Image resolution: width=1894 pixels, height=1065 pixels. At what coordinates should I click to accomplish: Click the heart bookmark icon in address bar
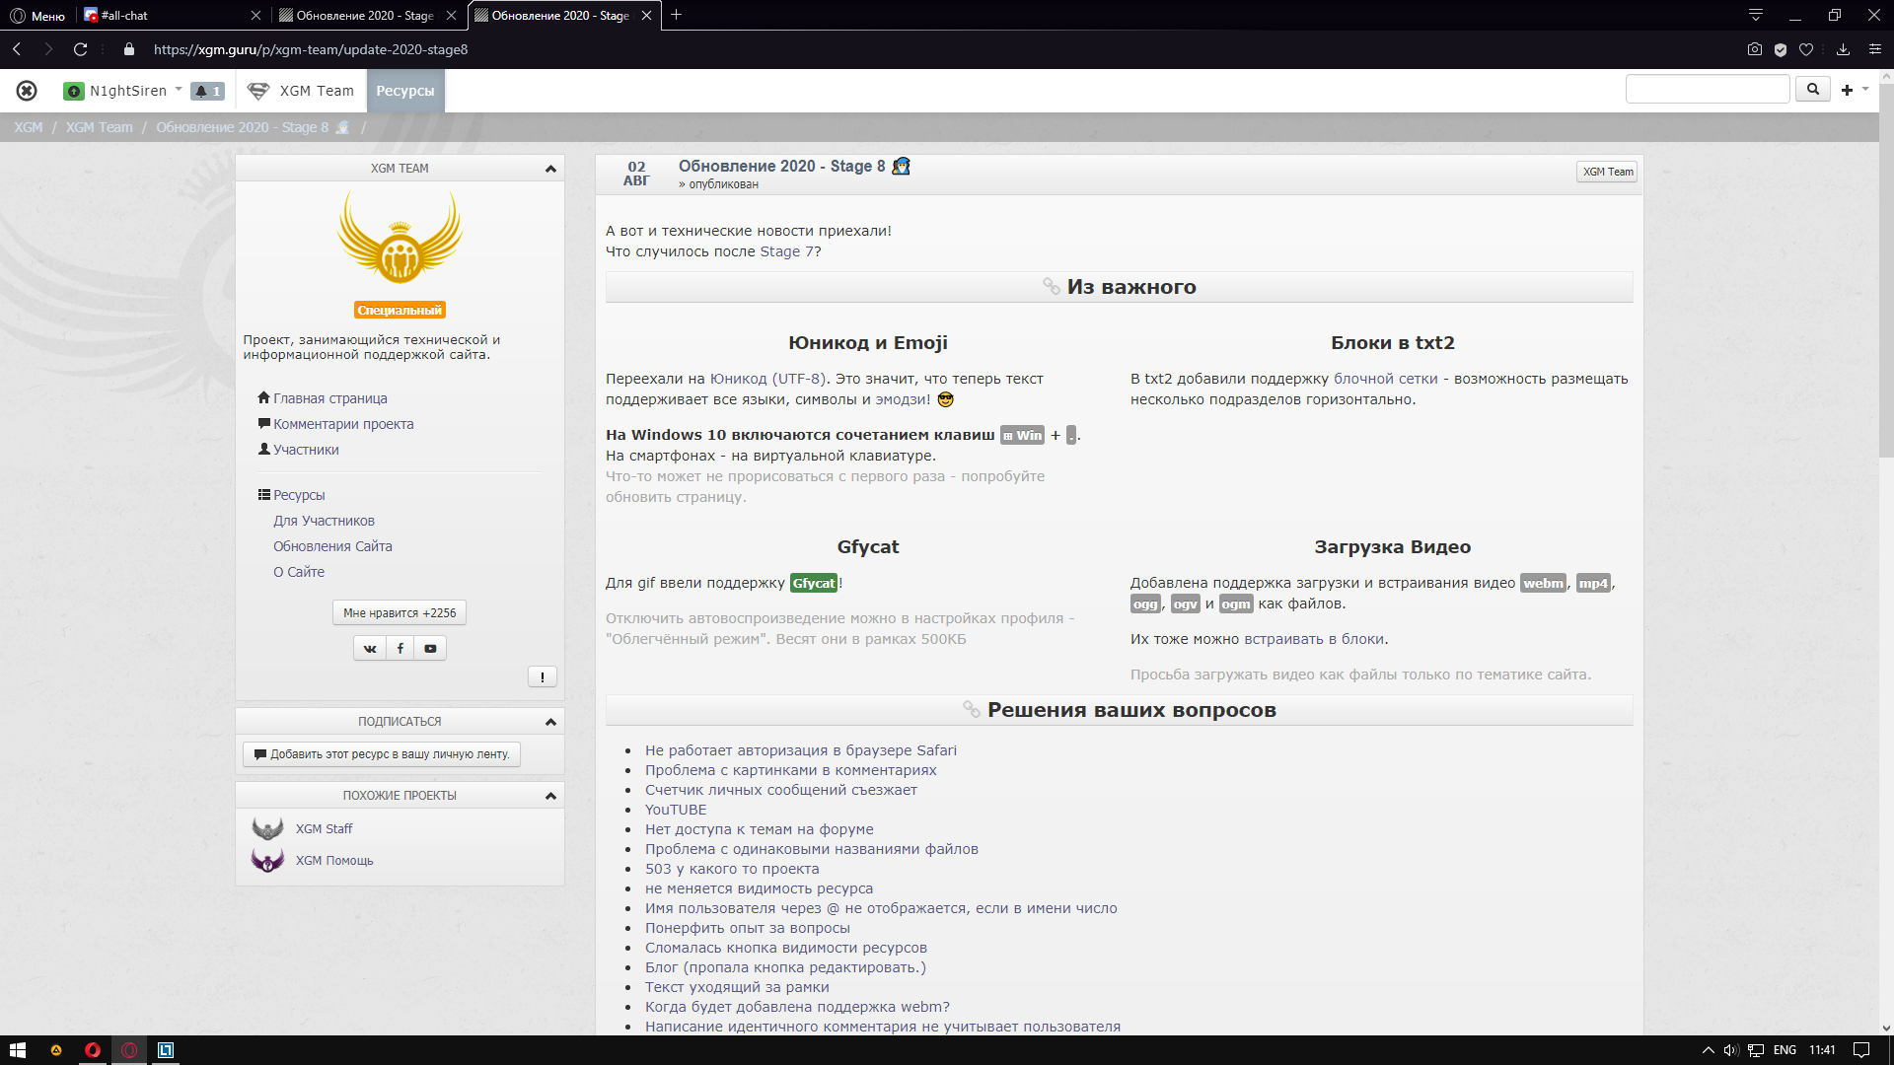pos(1806,49)
